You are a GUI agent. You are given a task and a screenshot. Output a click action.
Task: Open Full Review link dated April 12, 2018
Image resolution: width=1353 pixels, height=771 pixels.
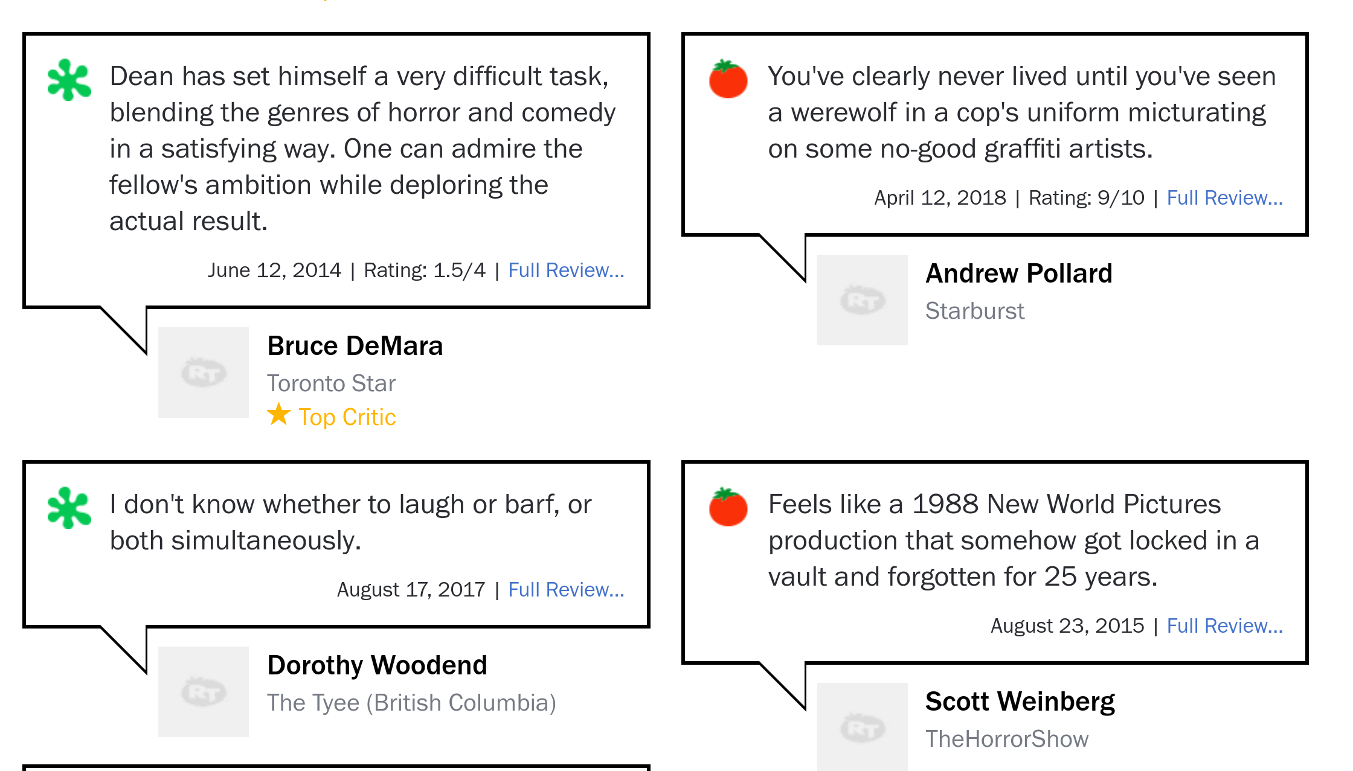click(1224, 198)
